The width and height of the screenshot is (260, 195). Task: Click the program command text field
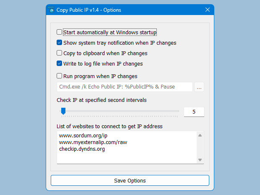pyautogui.click(x=125, y=87)
